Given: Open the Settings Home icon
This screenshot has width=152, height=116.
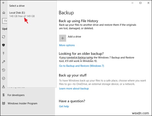Looking at the screenshot, I should pyautogui.click(x=4, y=12).
